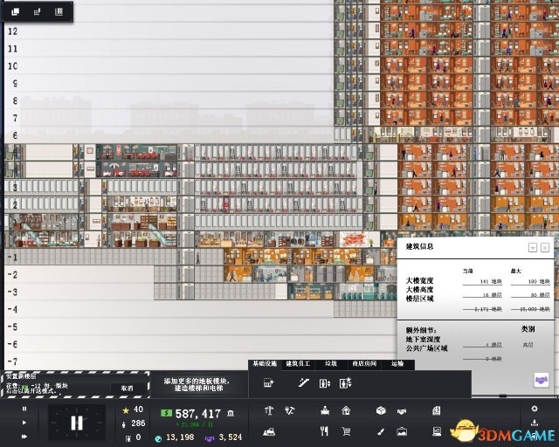Image resolution: width=559 pixels, height=447 pixels.
Task: Click the bank icon next to money
Action: pos(231,414)
